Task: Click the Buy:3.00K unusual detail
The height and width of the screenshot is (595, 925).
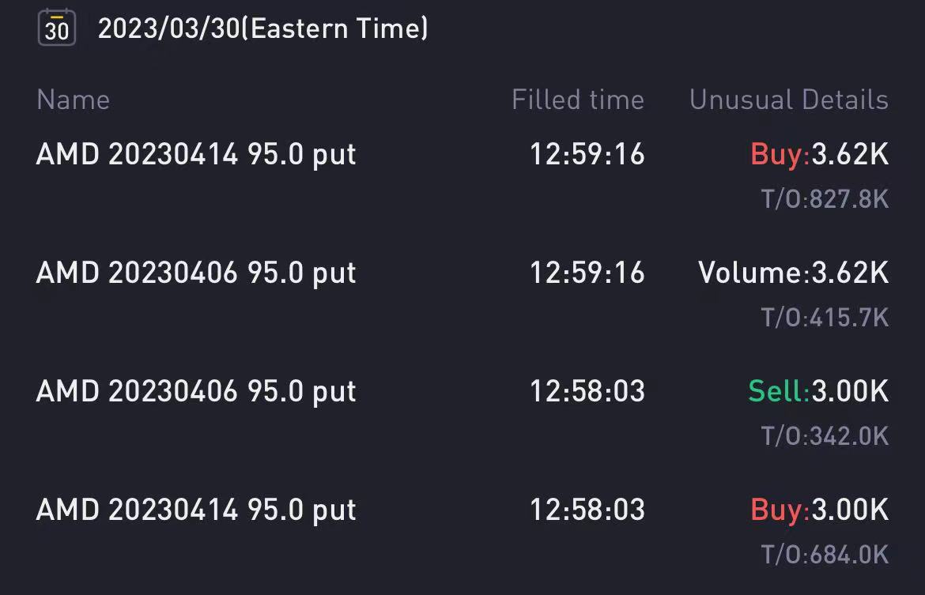Action: pos(819,510)
